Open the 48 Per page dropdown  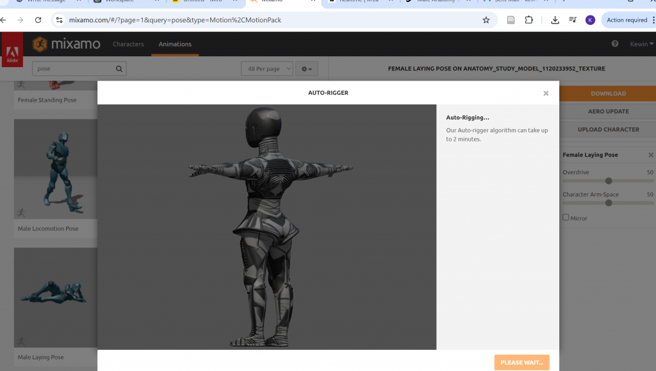click(x=266, y=69)
